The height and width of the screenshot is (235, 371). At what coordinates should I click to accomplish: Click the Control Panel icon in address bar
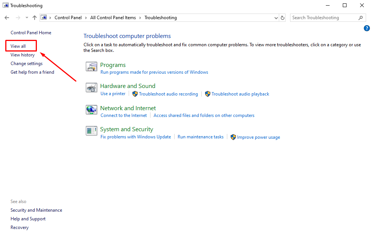pos(44,18)
